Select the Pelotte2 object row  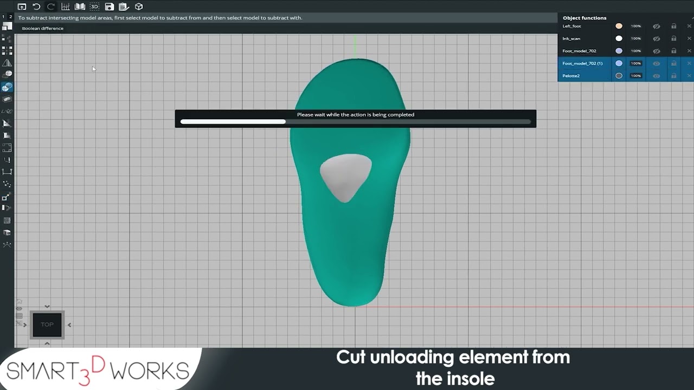(x=626, y=76)
